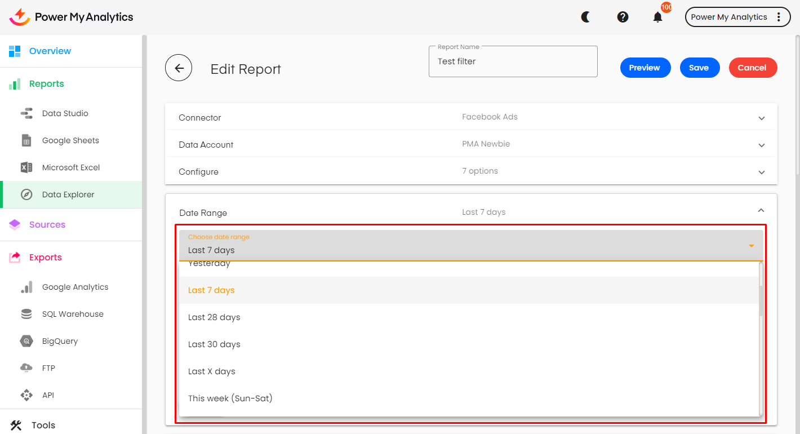
Task: Choose 'Last 28 days' option
Action: click(x=214, y=317)
